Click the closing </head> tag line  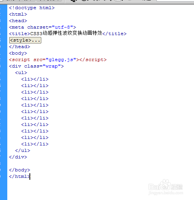(20, 47)
